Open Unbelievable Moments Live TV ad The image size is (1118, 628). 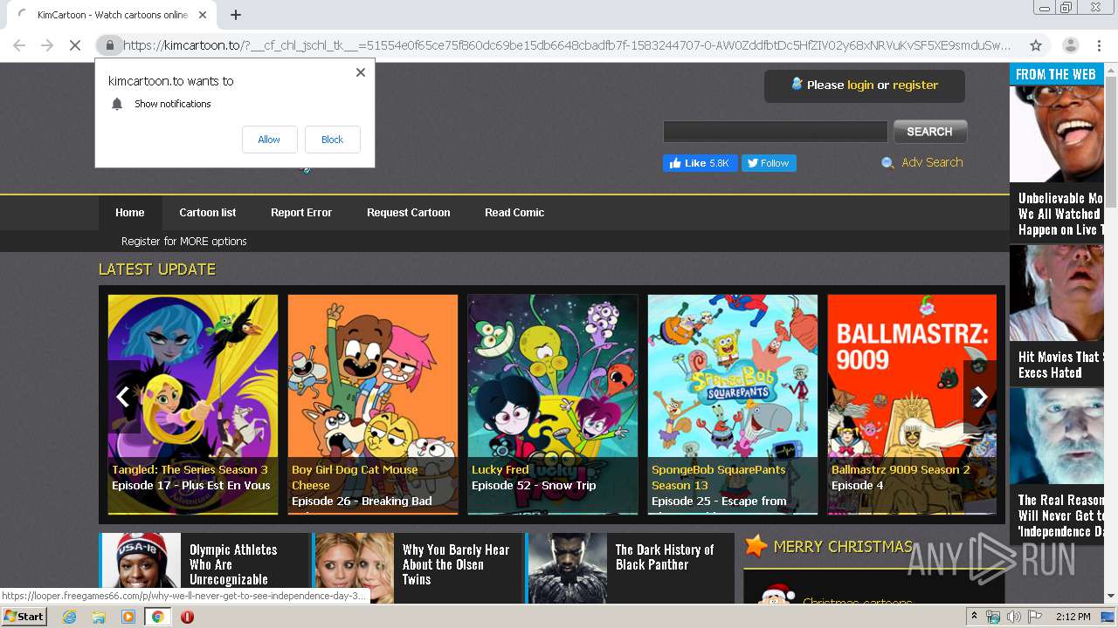tap(1058, 163)
